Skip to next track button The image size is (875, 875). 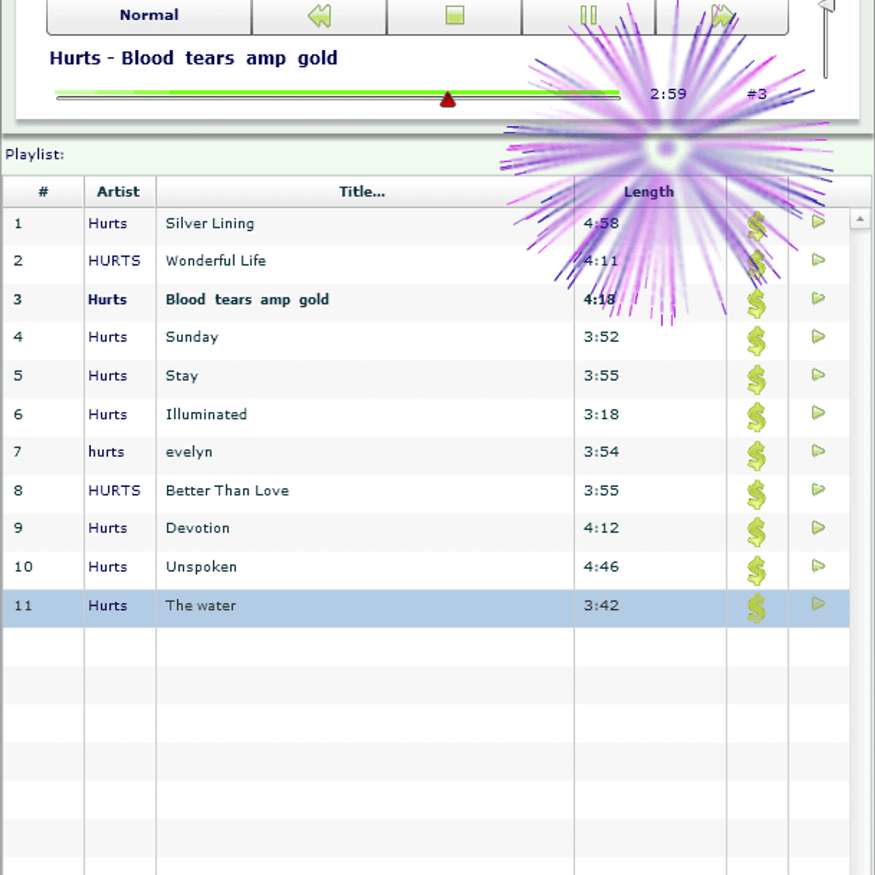click(x=722, y=15)
